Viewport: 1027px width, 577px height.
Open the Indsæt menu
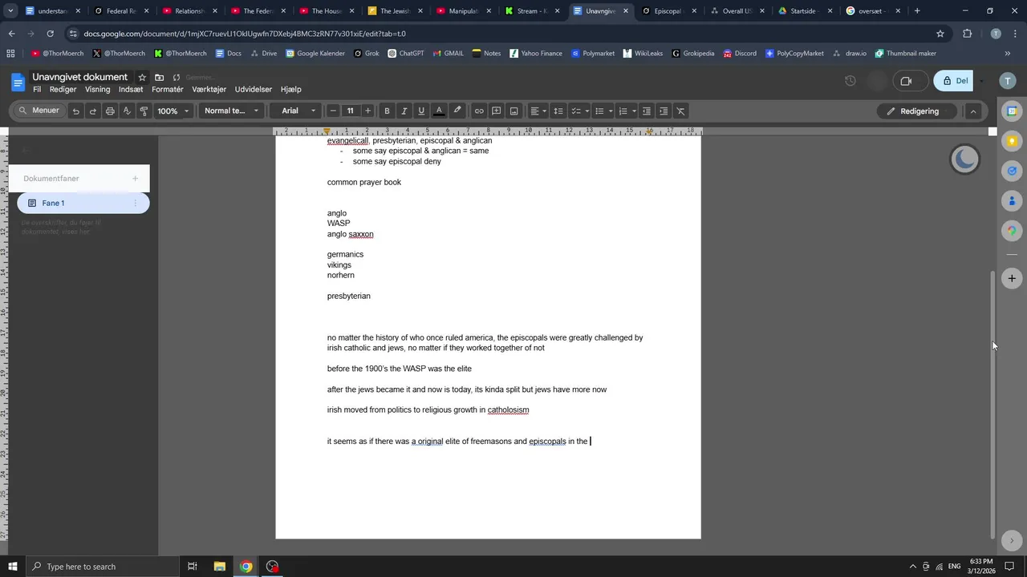coord(131,90)
